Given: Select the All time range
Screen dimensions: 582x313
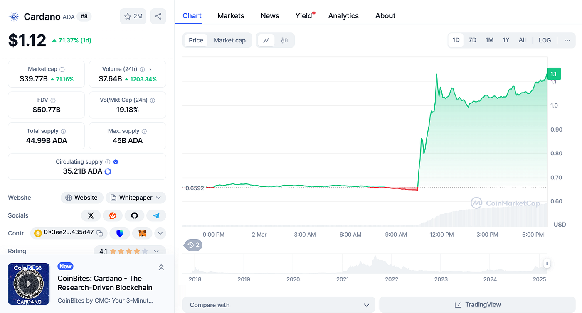Looking at the screenshot, I should click(x=522, y=40).
